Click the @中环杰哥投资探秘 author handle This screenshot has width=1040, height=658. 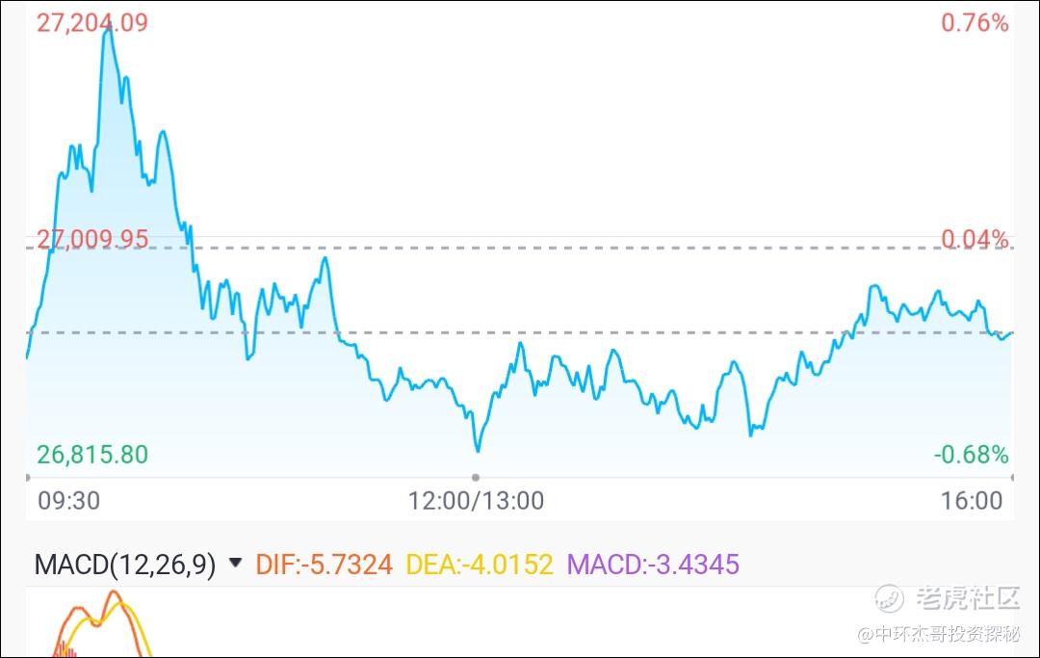939,634
